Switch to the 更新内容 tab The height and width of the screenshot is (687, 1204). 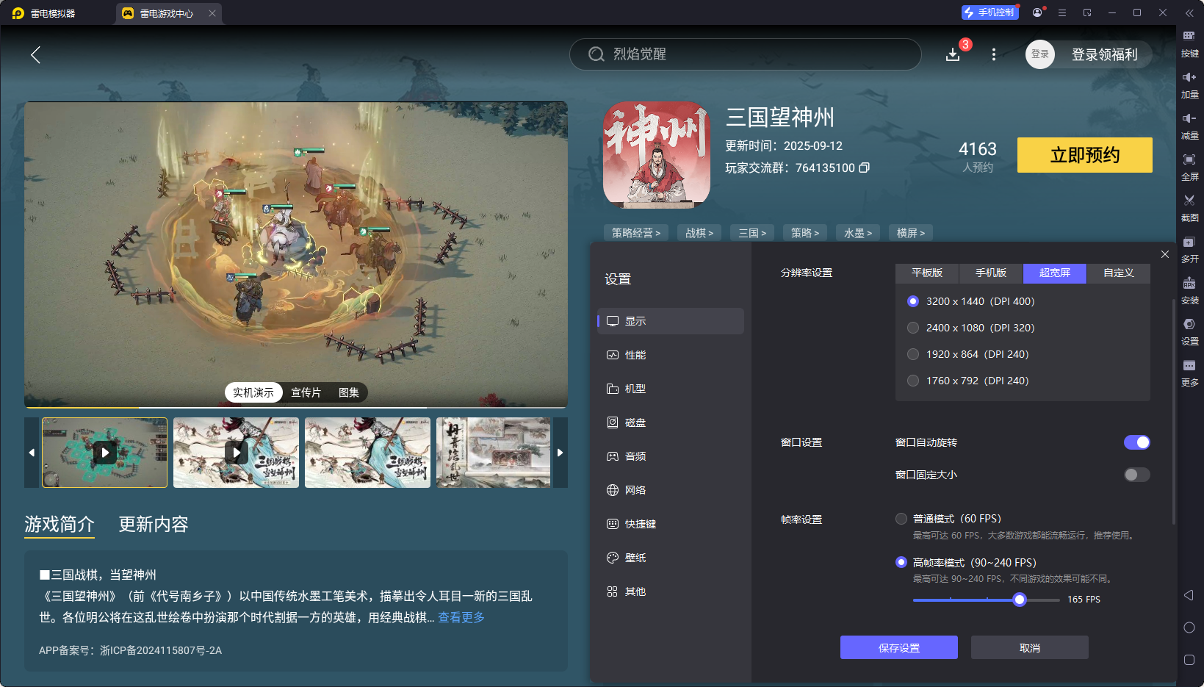point(153,525)
